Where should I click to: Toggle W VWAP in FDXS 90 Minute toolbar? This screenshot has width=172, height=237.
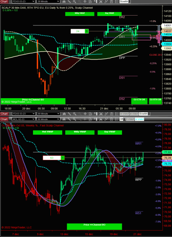(124, 114)
